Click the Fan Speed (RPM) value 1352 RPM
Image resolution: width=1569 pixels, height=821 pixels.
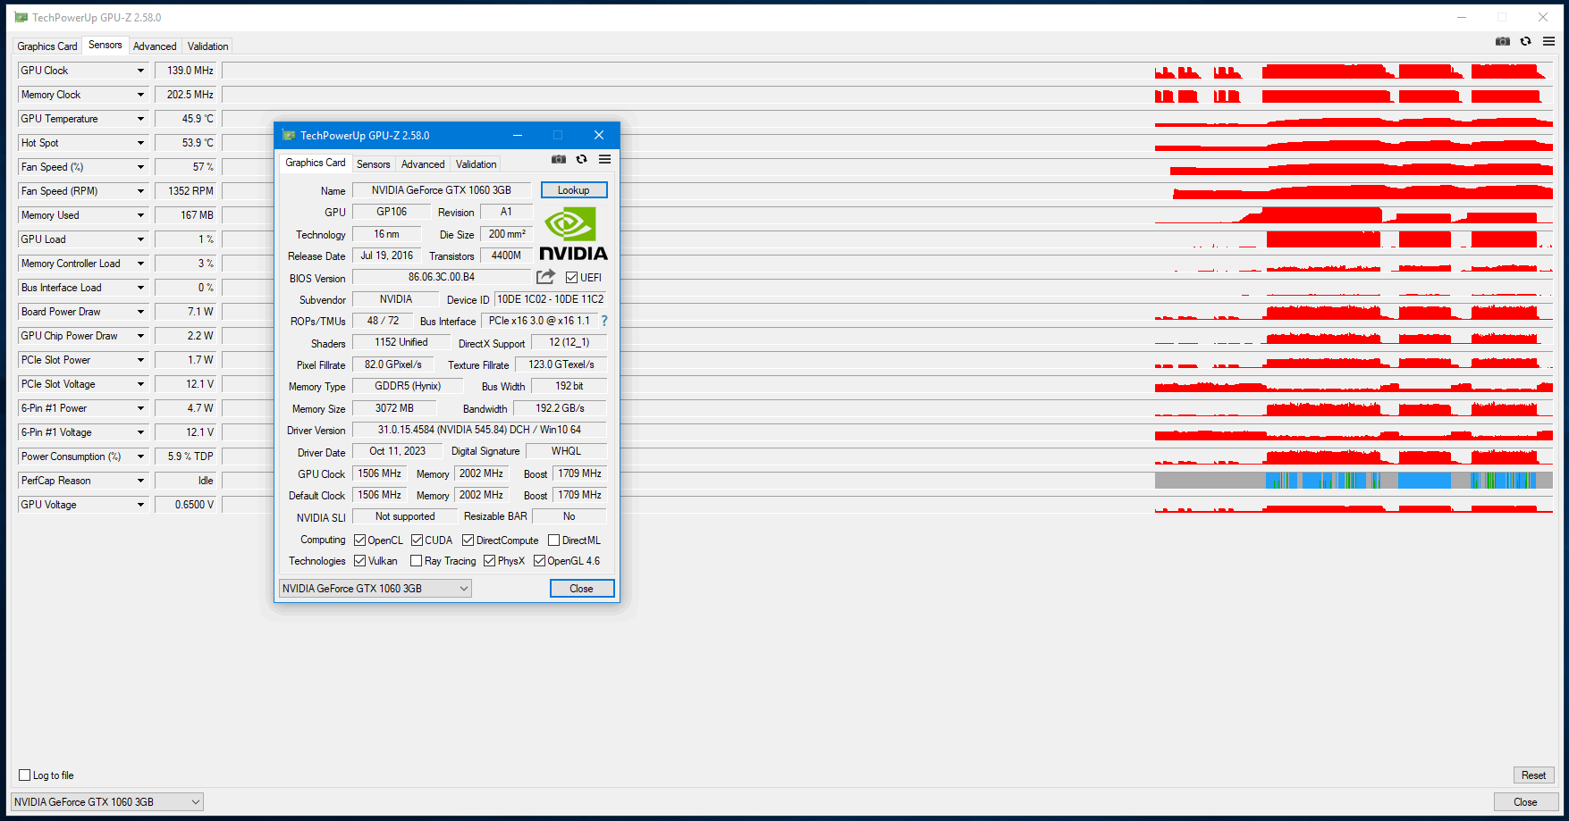click(x=186, y=191)
